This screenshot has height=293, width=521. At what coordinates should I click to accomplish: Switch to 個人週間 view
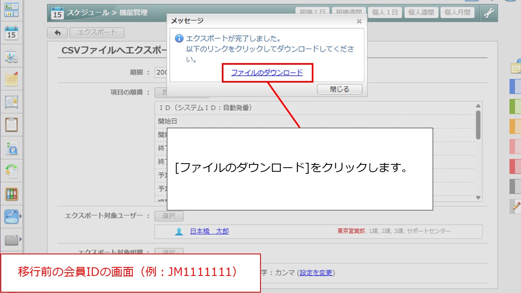(421, 12)
